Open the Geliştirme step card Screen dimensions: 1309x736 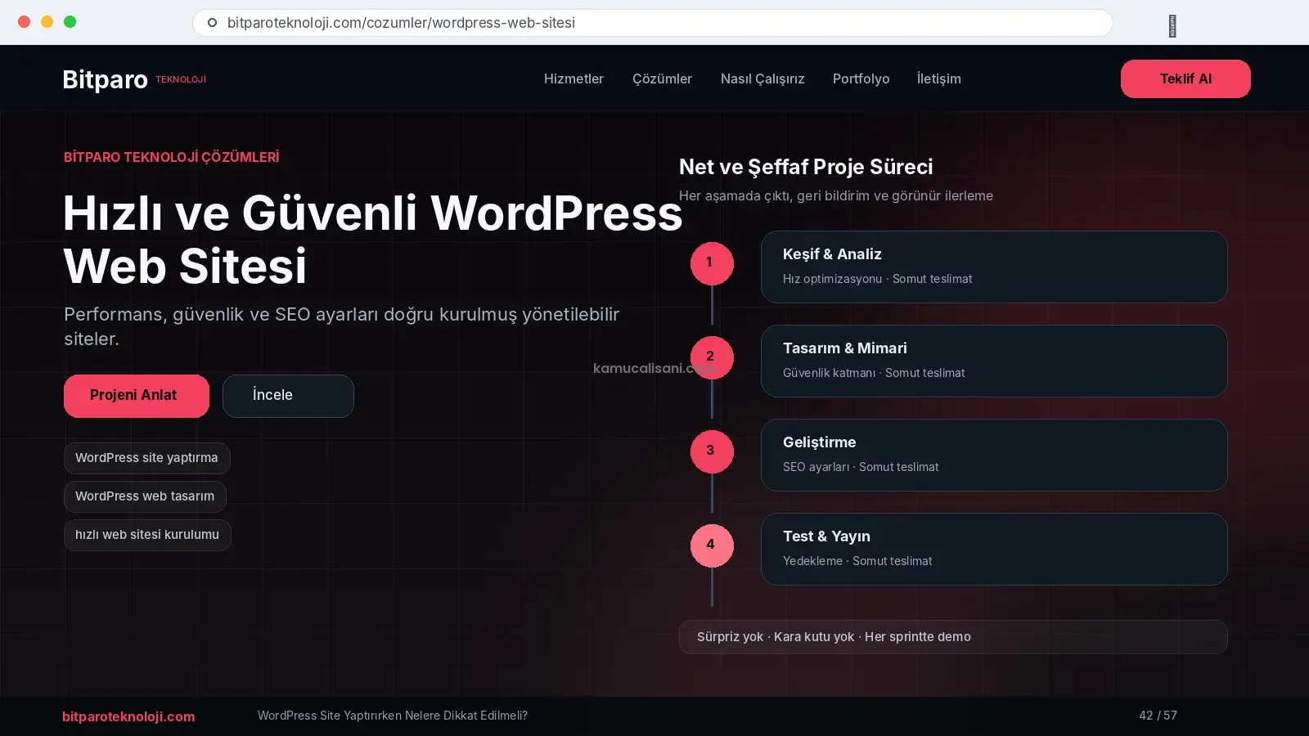(994, 455)
